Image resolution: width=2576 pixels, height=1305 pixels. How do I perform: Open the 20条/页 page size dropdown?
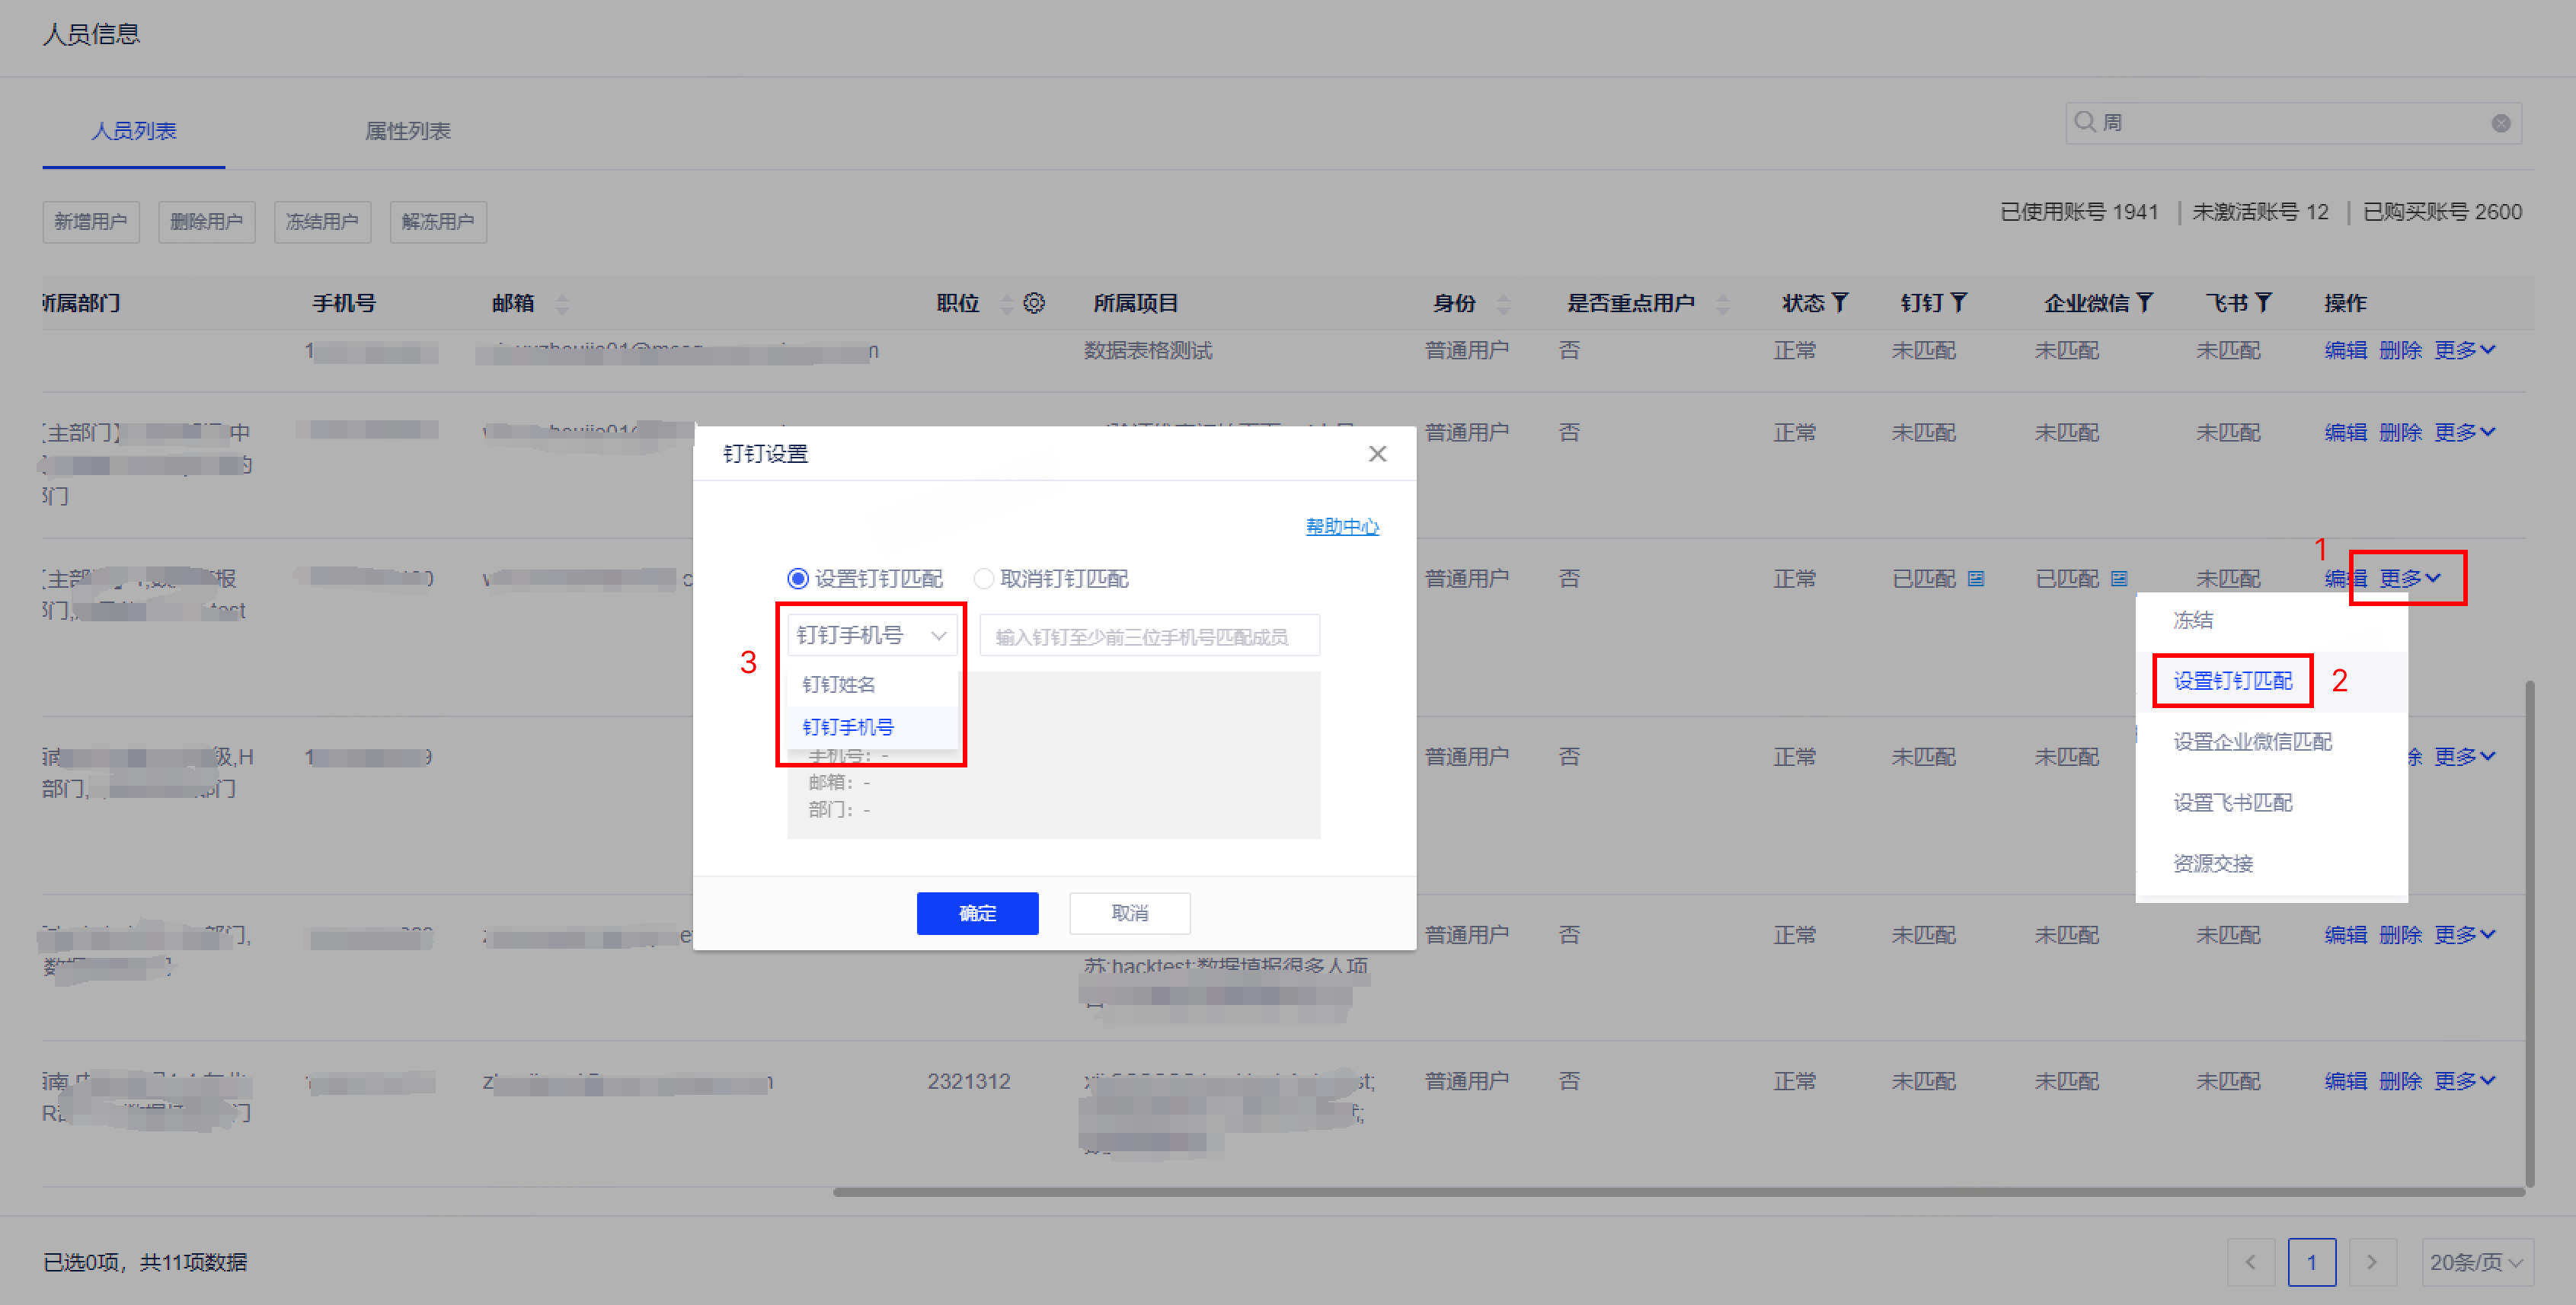tap(2476, 1262)
